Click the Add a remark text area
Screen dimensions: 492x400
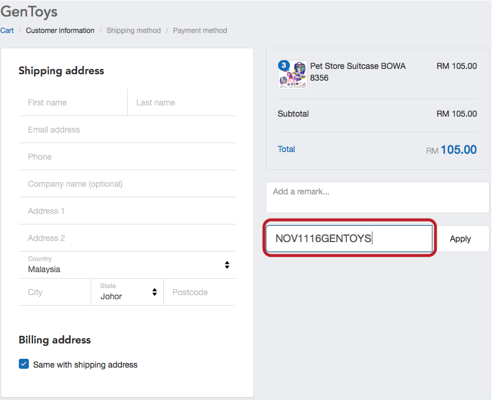pos(378,197)
